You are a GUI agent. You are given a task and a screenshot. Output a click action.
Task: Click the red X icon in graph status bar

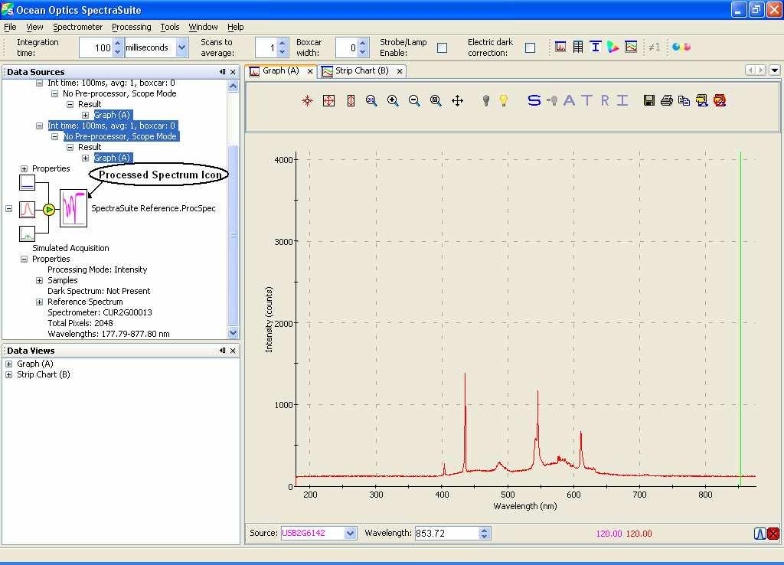773,534
